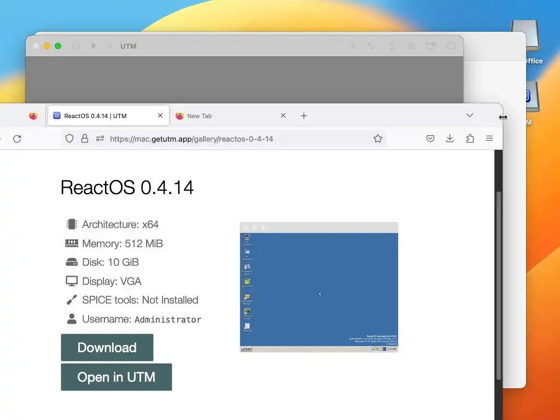The image size is (560, 420).
Task: Click the Architecture: x64 text
Action: click(x=120, y=224)
